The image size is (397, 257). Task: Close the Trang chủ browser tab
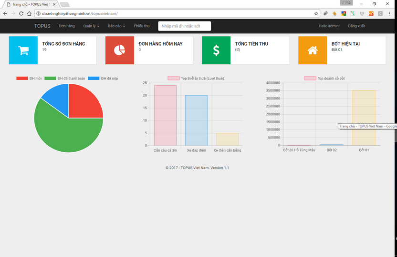(x=54, y=4)
